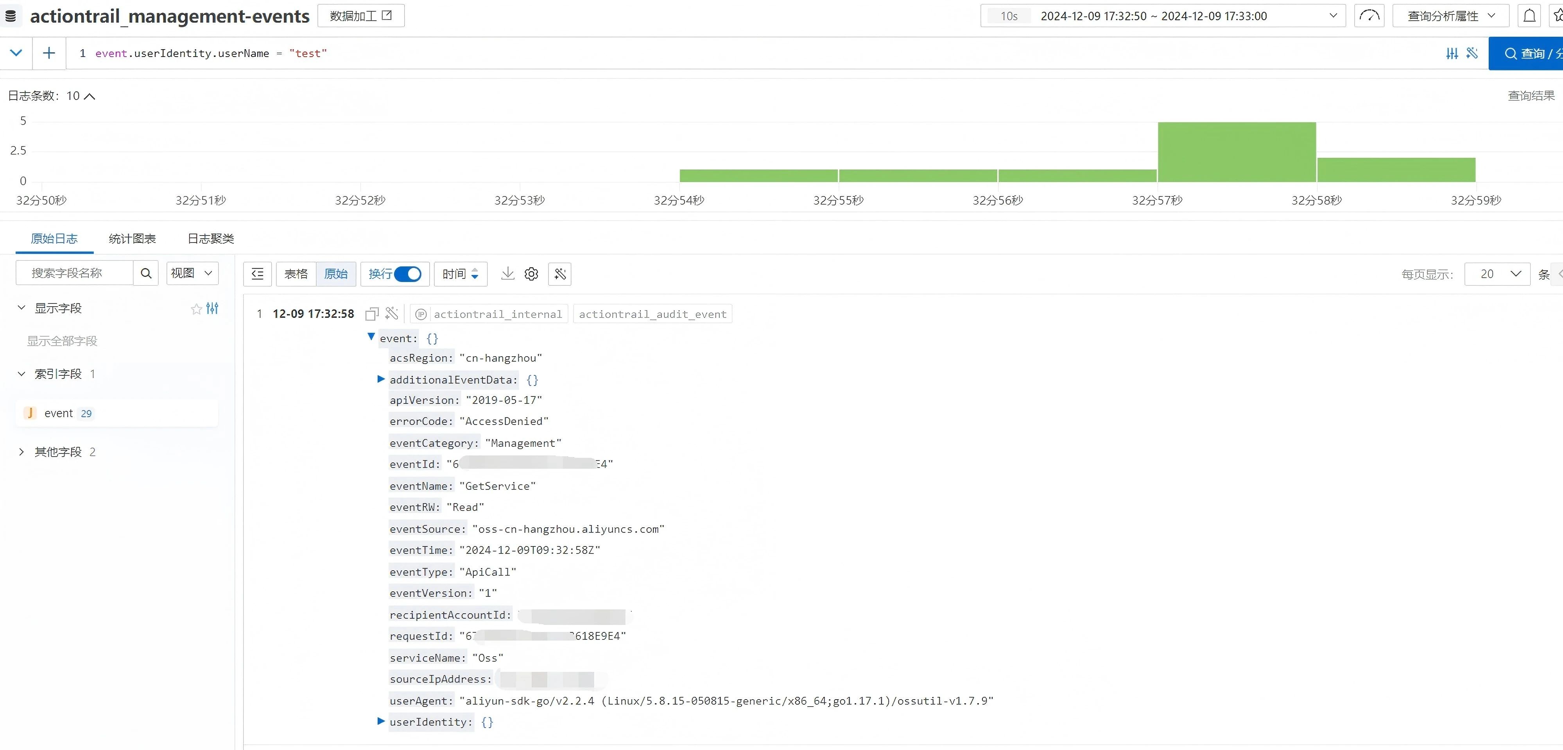This screenshot has height=750, width=1563.
Task: Toggle the 换行 line wrap switch
Action: [x=408, y=274]
